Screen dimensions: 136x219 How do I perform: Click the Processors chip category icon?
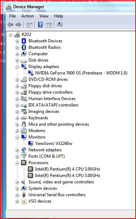pyautogui.click(x=24, y=163)
